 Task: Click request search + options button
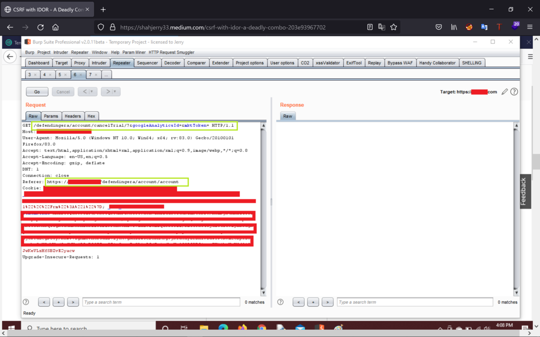coord(58,302)
